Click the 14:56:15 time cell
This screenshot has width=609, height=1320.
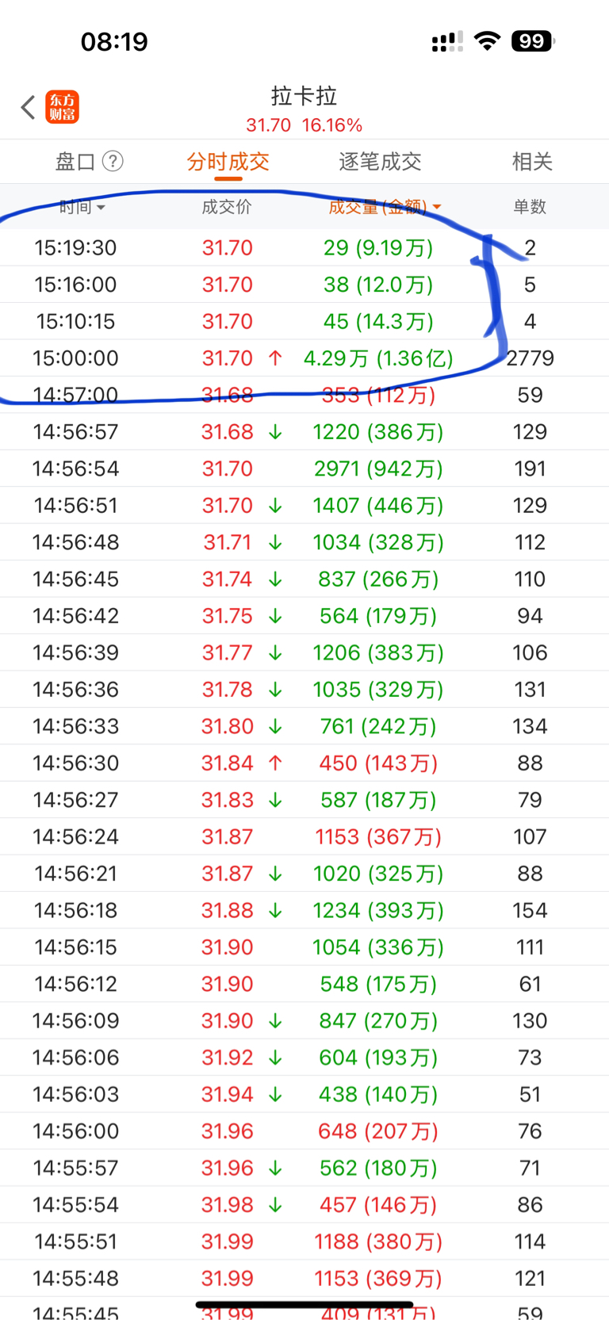click(x=75, y=947)
